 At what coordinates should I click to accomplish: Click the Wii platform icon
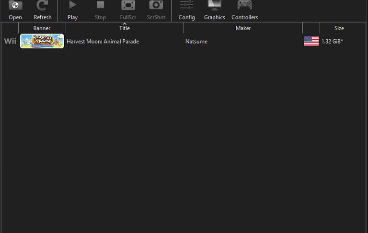pos(10,41)
